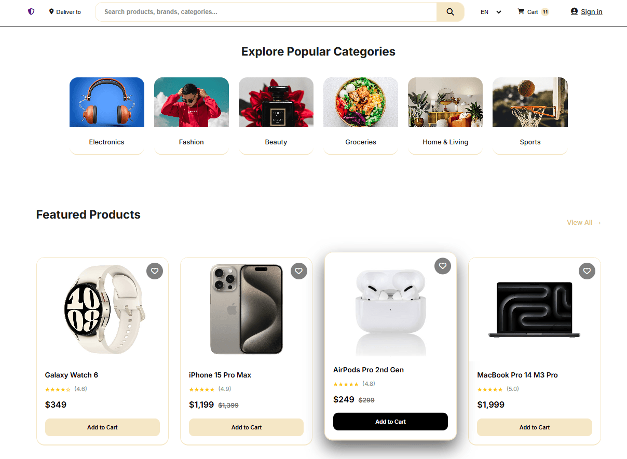This screenshot has width=627, height=459.
Task: Toggle wishlist heart on iPhone 15 Pro Max
Action: [299, 271]
